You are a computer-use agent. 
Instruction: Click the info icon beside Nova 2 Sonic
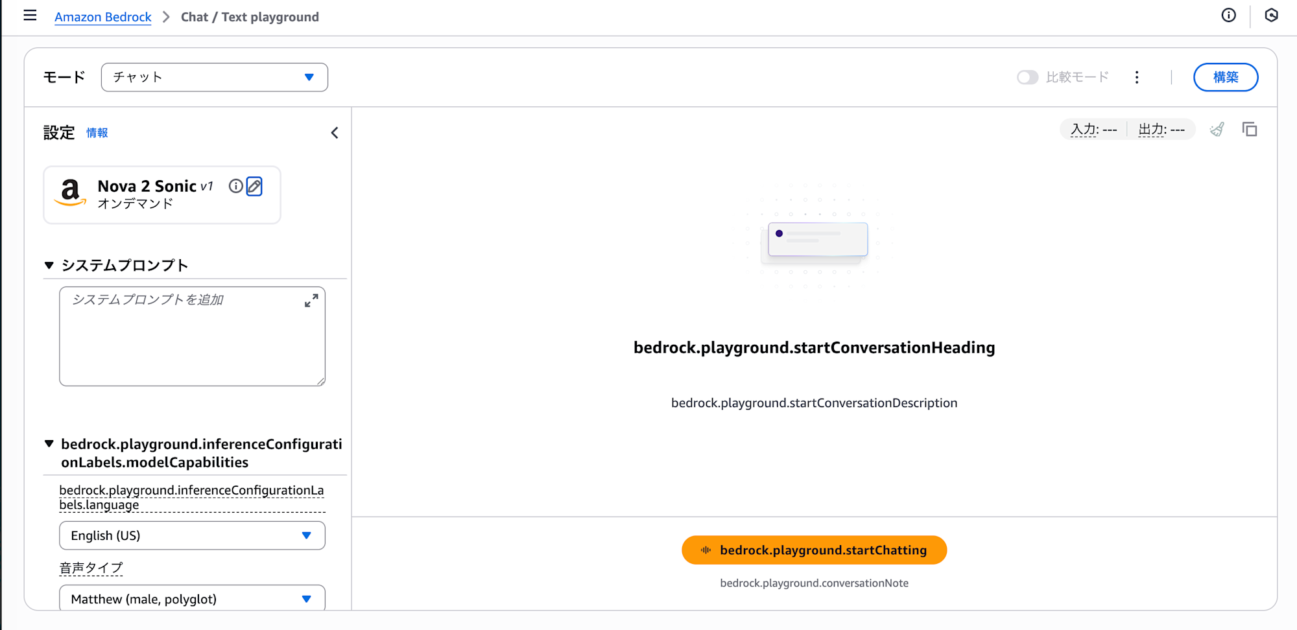point(236,187)
